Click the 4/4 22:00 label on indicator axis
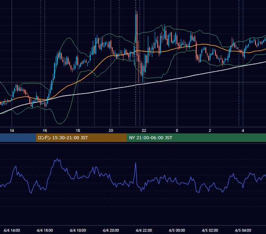The height and width of the screenshot is (234, 266). click(x=144, y=230)
